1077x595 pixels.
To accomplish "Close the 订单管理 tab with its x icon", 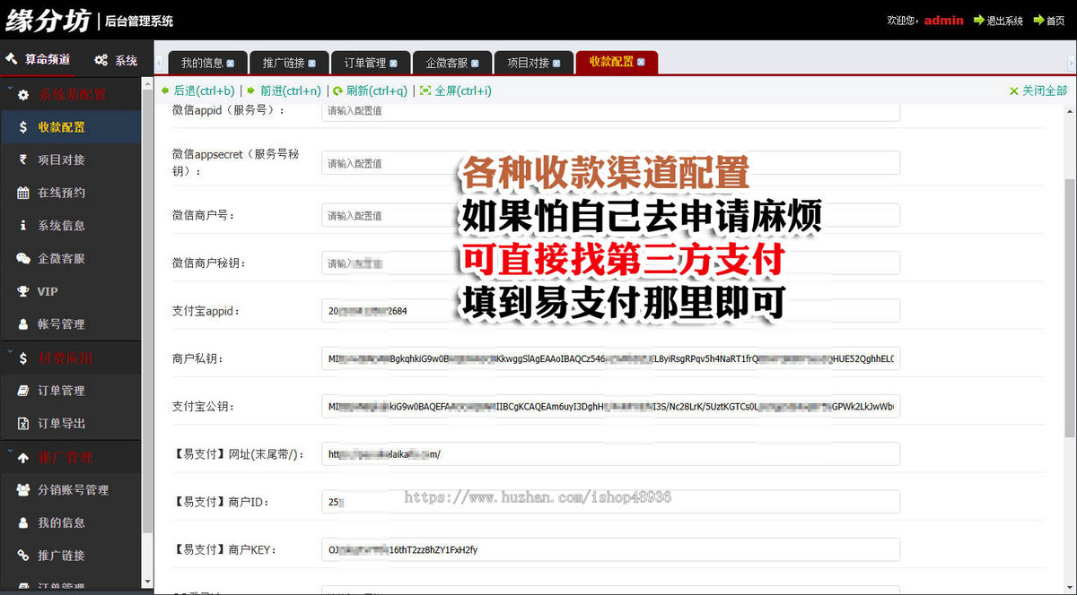I will click(393, 64).
